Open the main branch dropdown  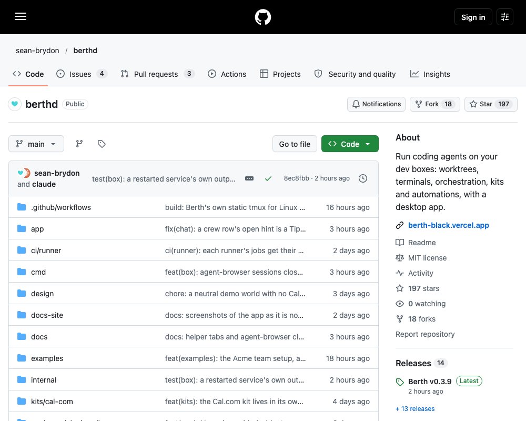[36, 144]
